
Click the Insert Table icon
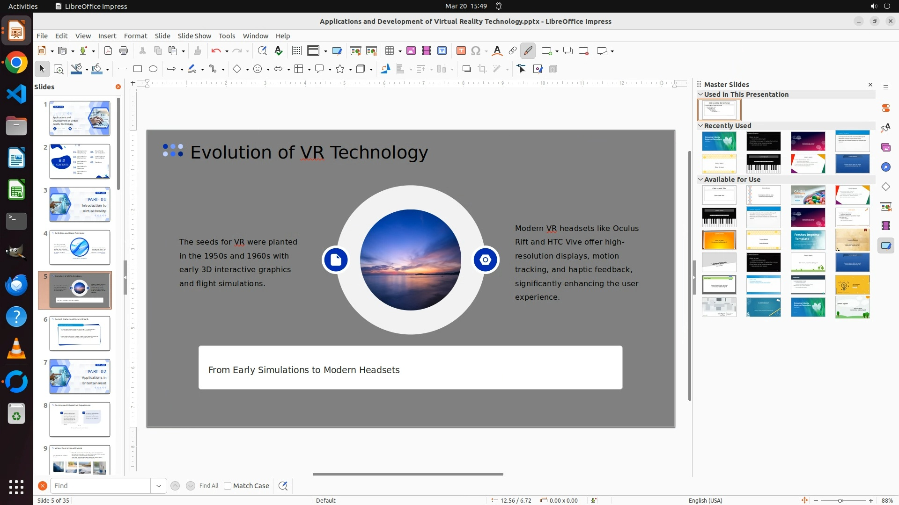(x=390, y=51)
